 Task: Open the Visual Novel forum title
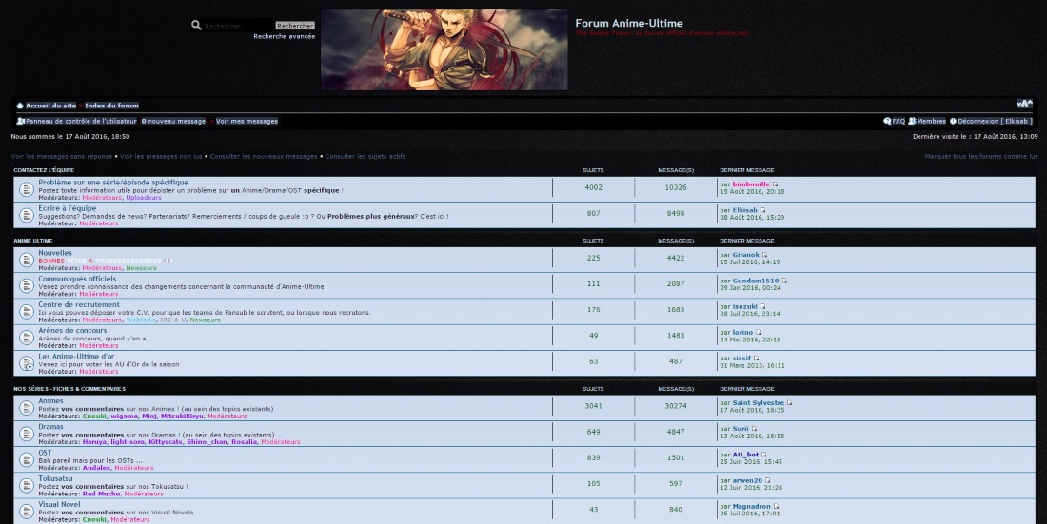pos(59,505)
